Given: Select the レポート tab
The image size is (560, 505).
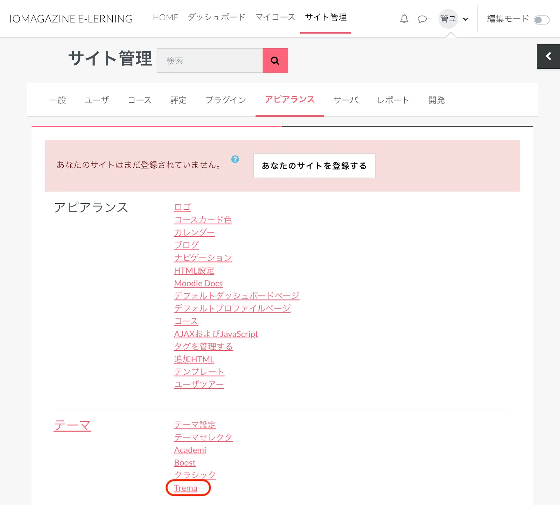Looking at the screenshot, I should click(x=393, y=100).
